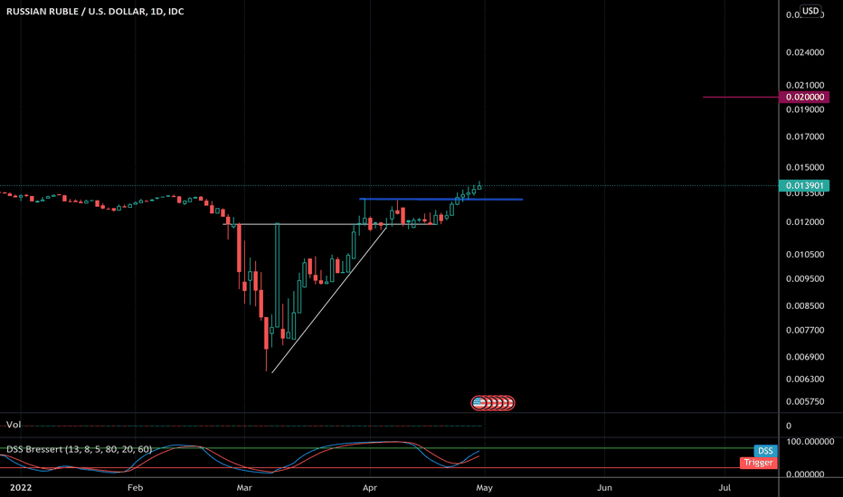Click the blue DSS indicator label
This screenshot has width=843, height=497.
[x=765, y=451]
